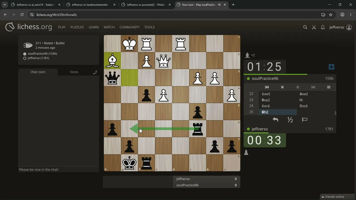Image resolution: width=356 pixels, height=200 pixels.
Task: Give opponent more time with plus icon
Action: click(331, 67)
